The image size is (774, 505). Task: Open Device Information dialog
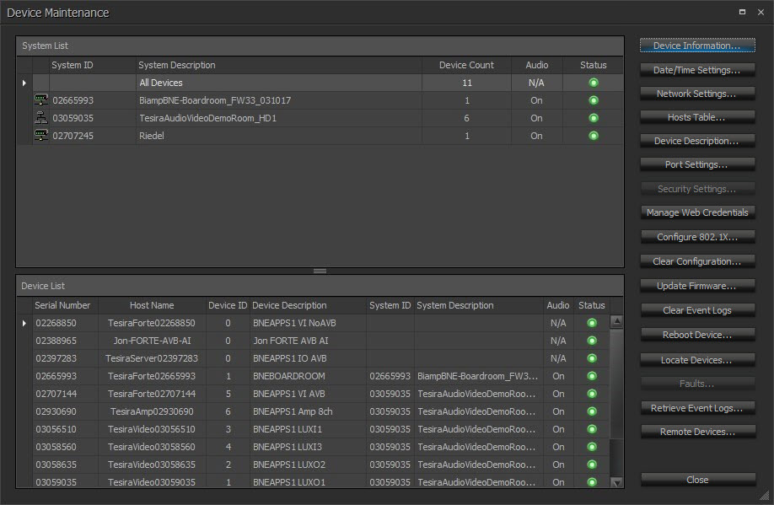pos(696,46)
